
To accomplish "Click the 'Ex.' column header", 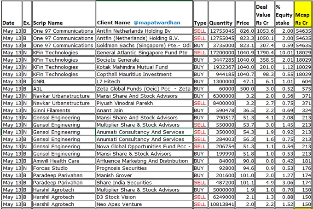I will coord(27,14).
